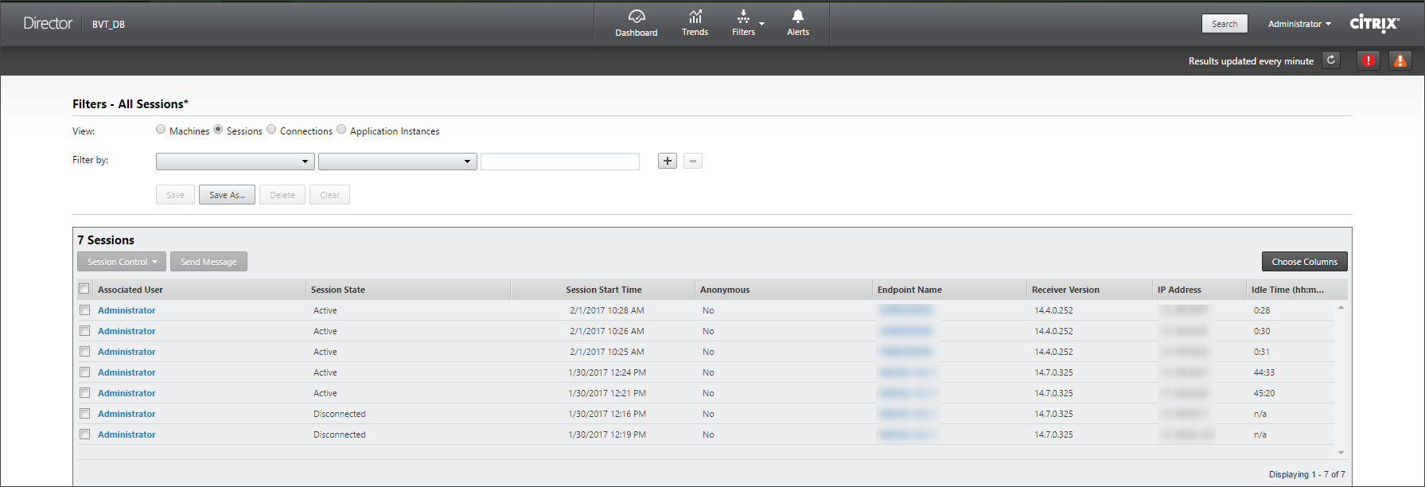Click the Save As... button
The width and height of the screenshot is (1425, 487).
227,195
